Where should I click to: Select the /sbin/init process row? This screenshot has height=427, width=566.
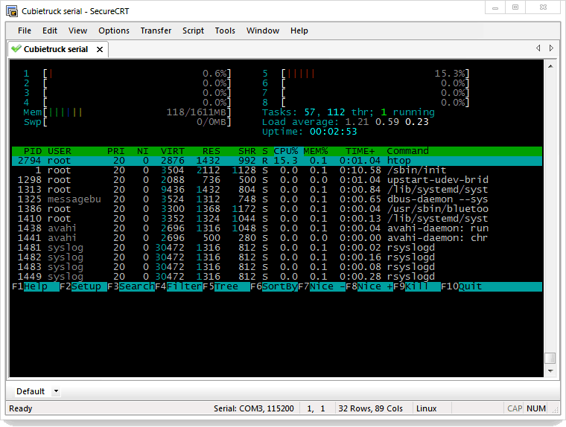(277, 170)
